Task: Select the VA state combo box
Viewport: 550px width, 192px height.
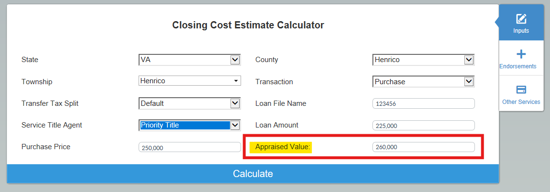Action: [x=190, y=60]
